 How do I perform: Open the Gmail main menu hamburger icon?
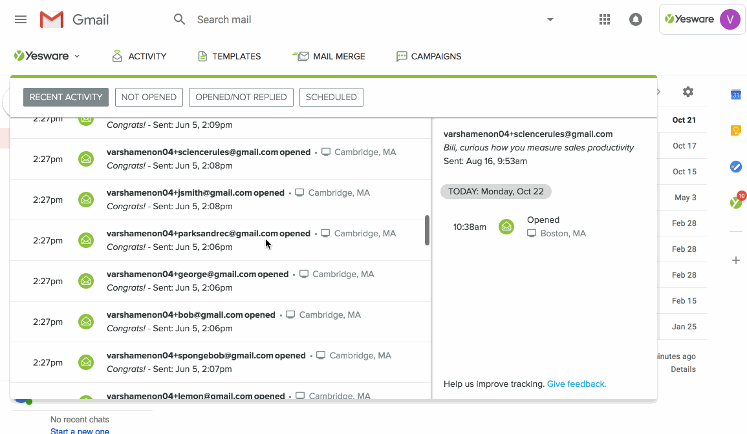pyautogui.click(x=21, y=19)
